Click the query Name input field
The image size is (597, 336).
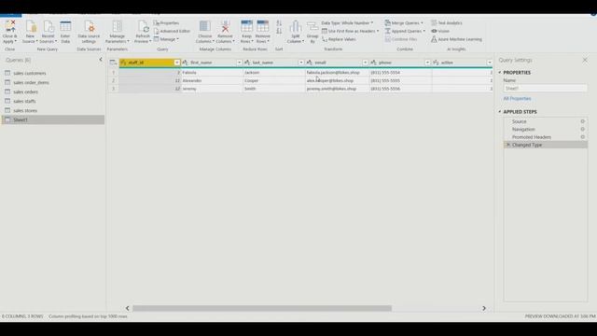coord(545,89)
